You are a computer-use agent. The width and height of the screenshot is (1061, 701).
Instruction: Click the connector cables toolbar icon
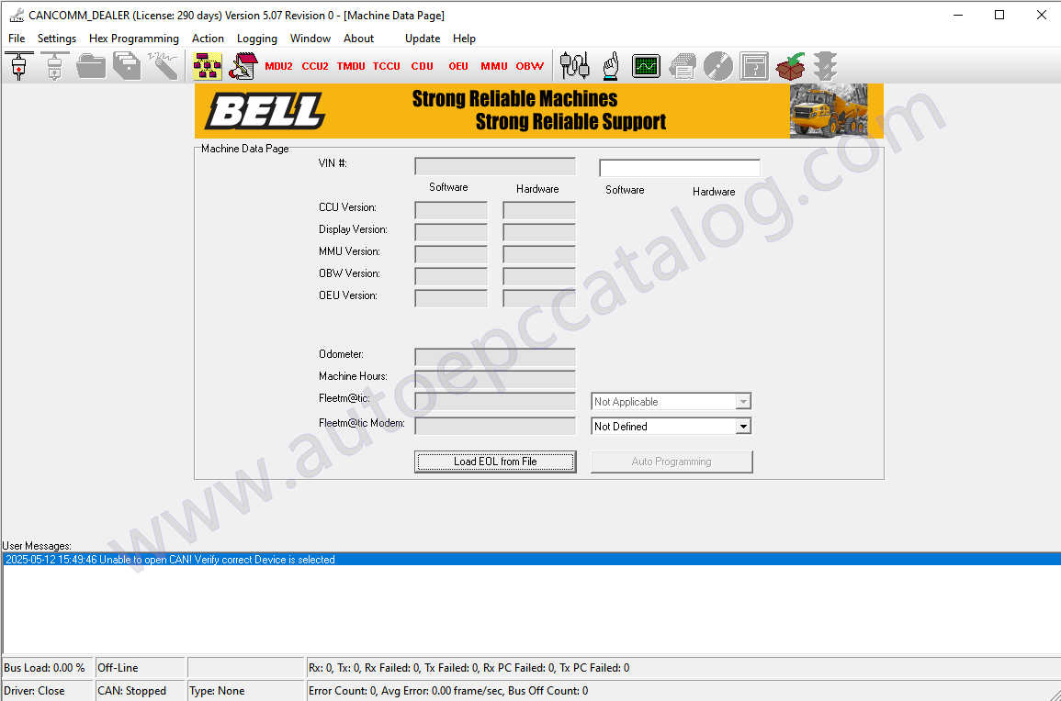(x=574, y=66)
